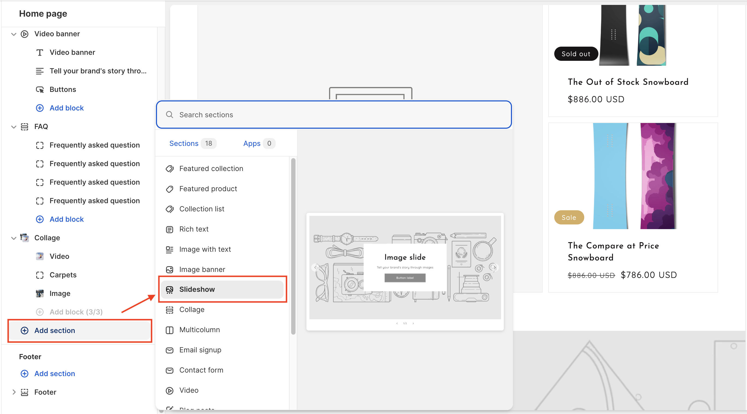The width and height of the screenshot is (747, 414).
Task: Click Add block under FAQ
Action: point(67,219)
